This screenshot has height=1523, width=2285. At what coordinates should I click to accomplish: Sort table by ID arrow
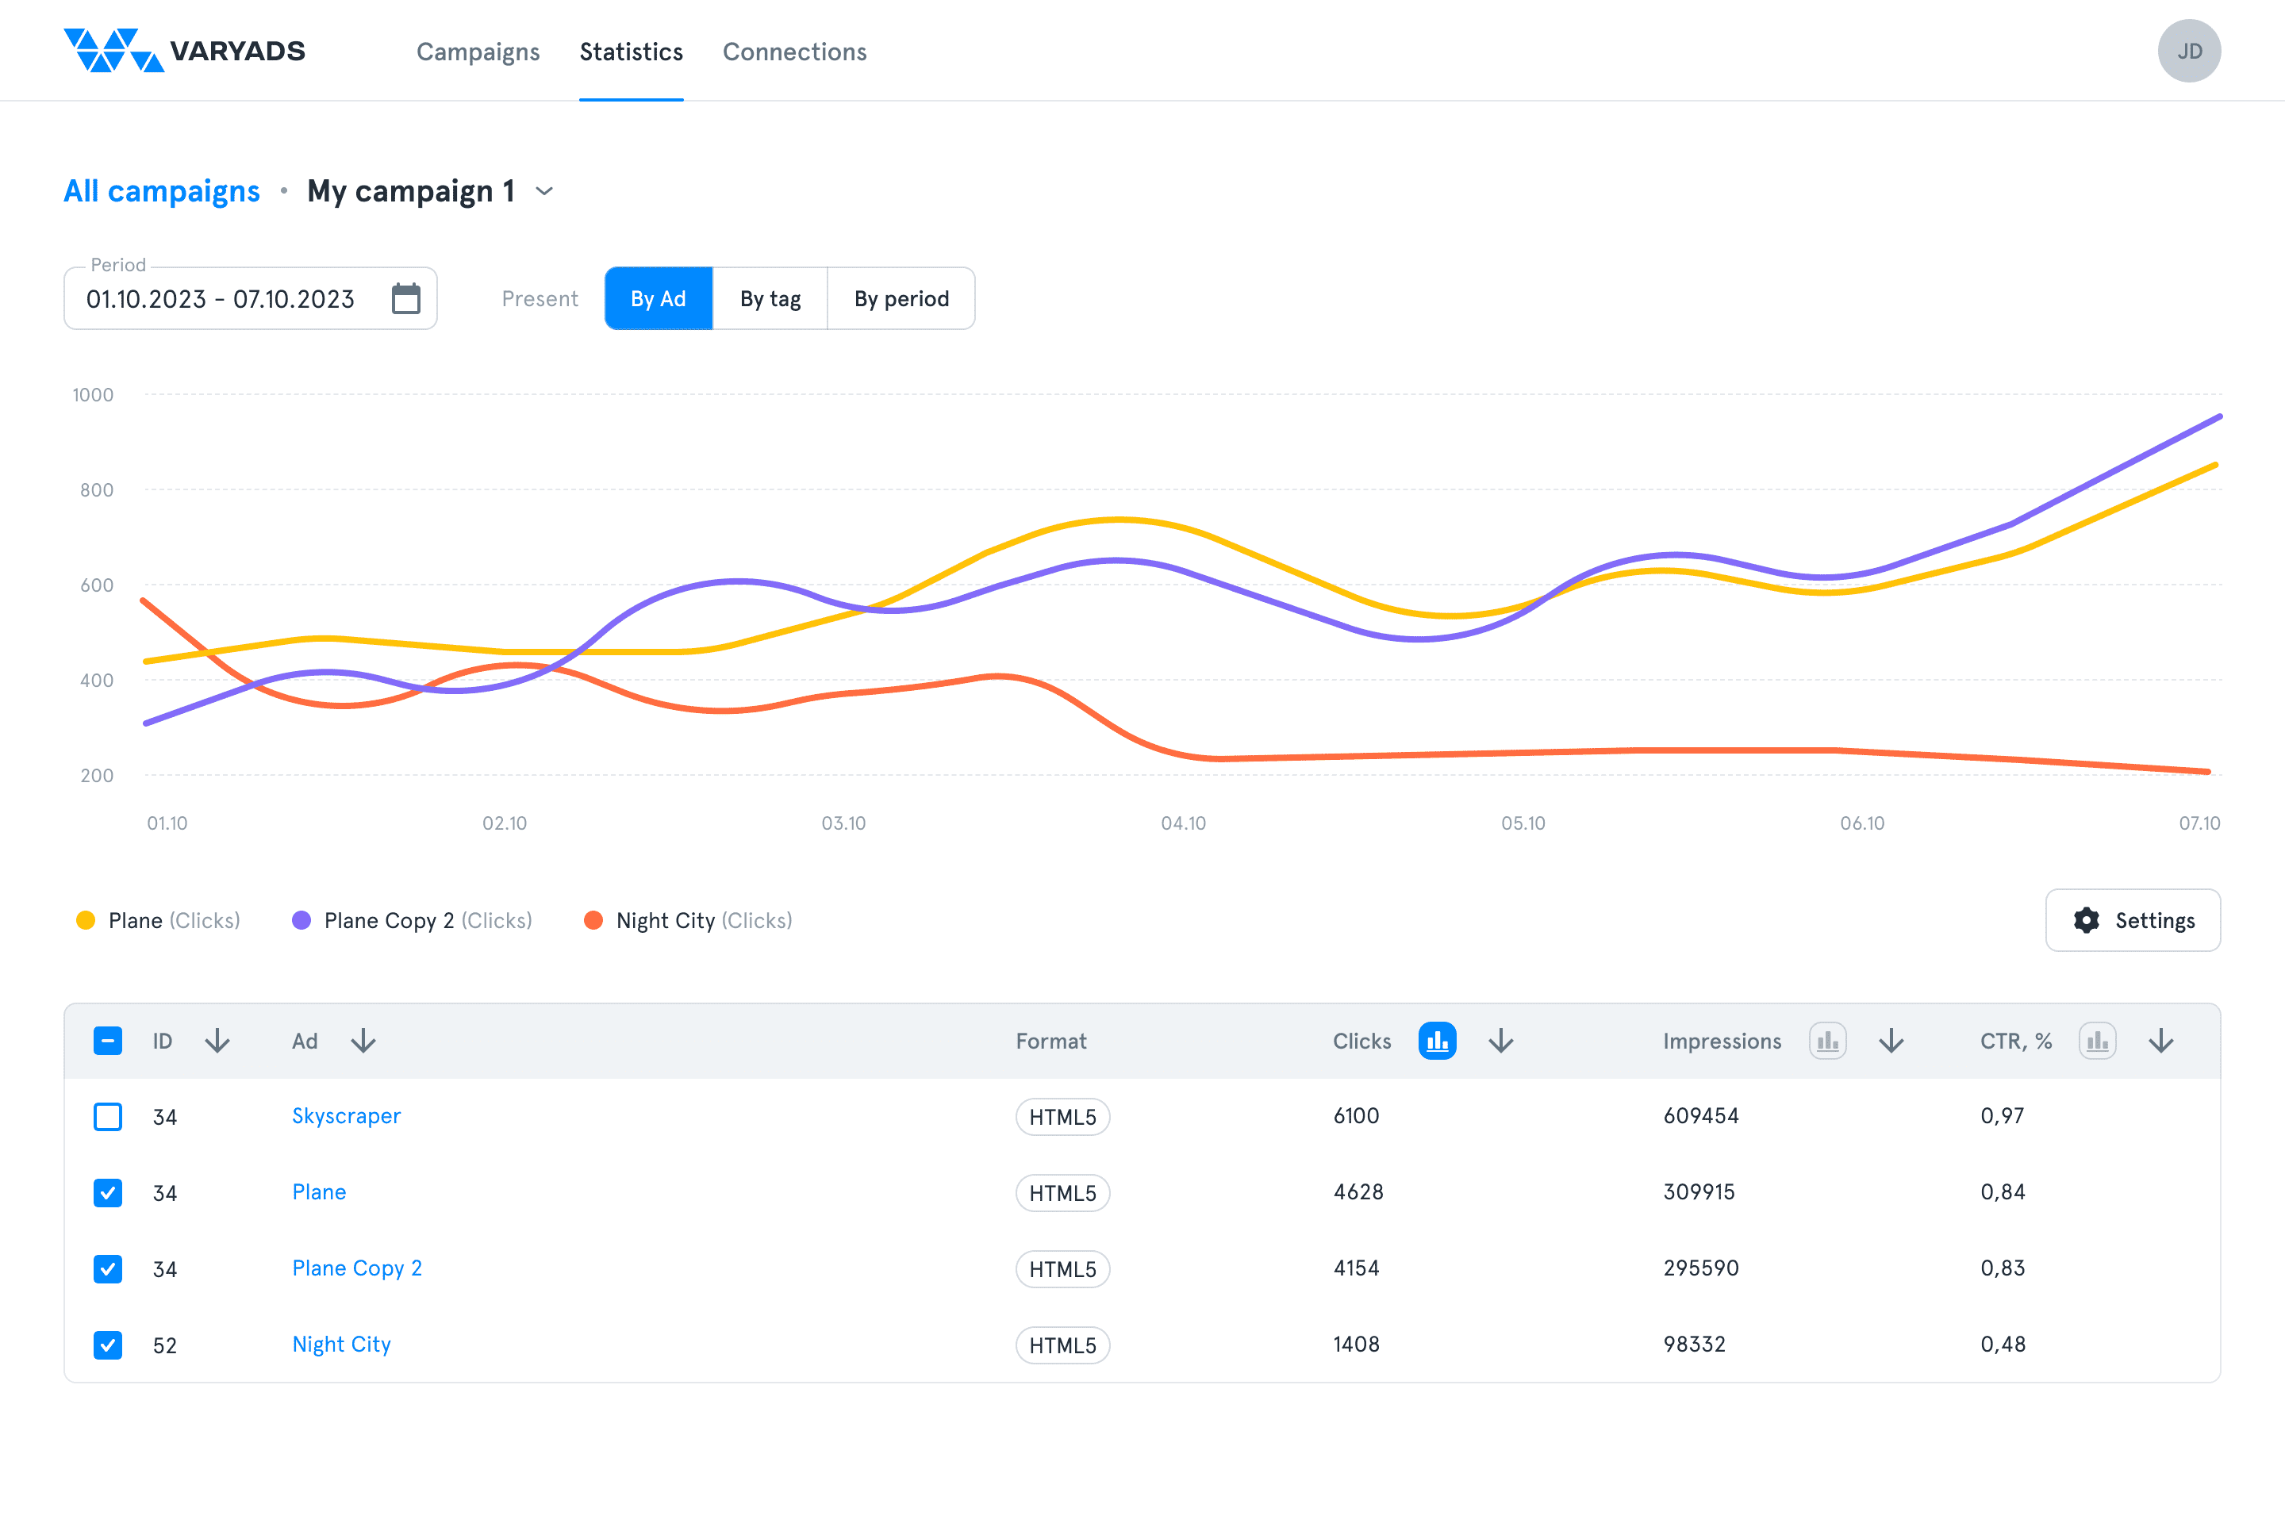pyautogui.click(x=217, y=1042)
